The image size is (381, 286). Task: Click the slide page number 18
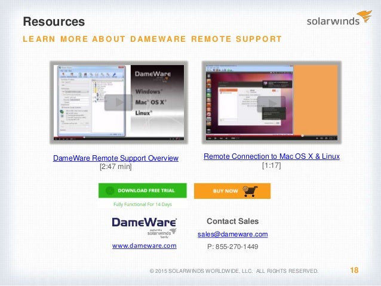click(354, 270)
